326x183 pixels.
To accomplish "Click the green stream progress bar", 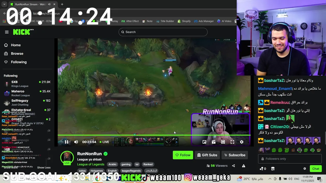I will [x=154, y=135].
